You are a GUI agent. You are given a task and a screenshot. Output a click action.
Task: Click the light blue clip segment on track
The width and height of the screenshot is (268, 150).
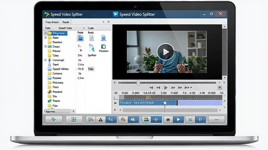[200, 103]
